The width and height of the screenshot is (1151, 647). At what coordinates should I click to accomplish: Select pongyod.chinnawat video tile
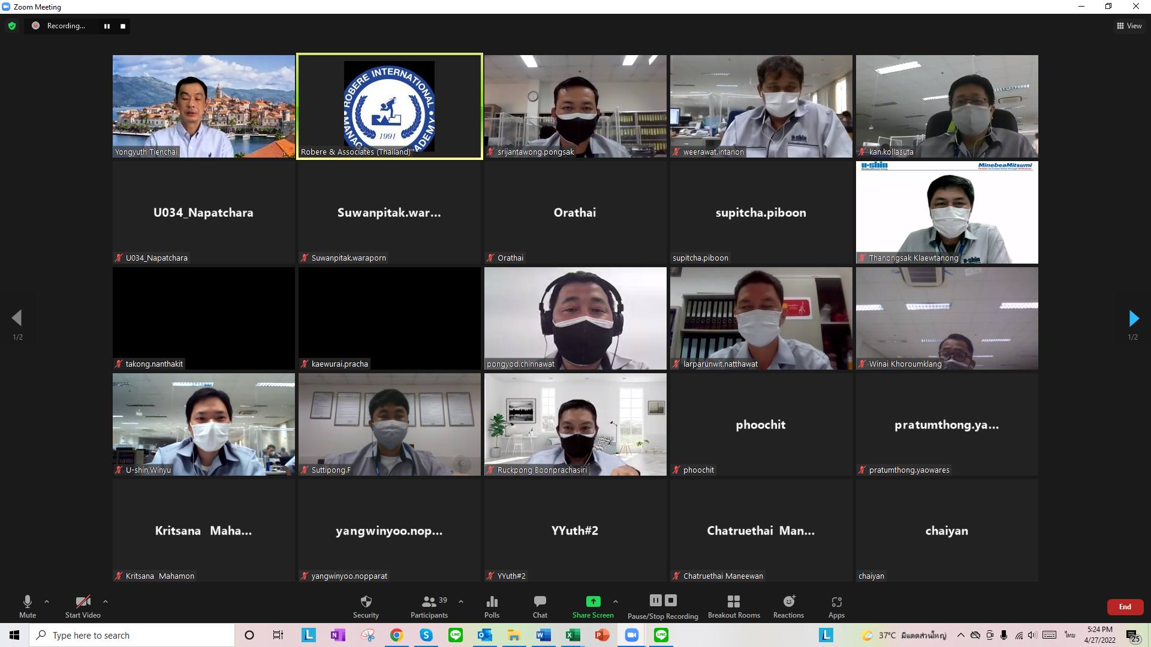coord(575,318)
